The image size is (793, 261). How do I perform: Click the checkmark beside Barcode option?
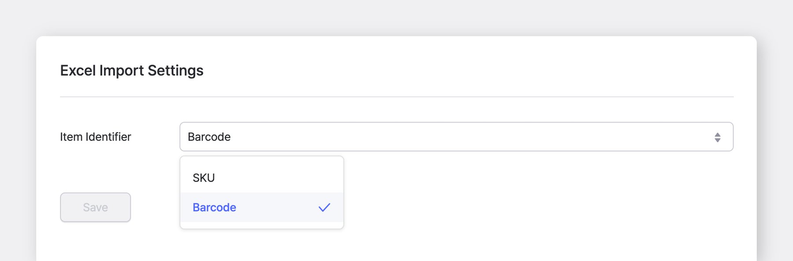pos(324,207)
